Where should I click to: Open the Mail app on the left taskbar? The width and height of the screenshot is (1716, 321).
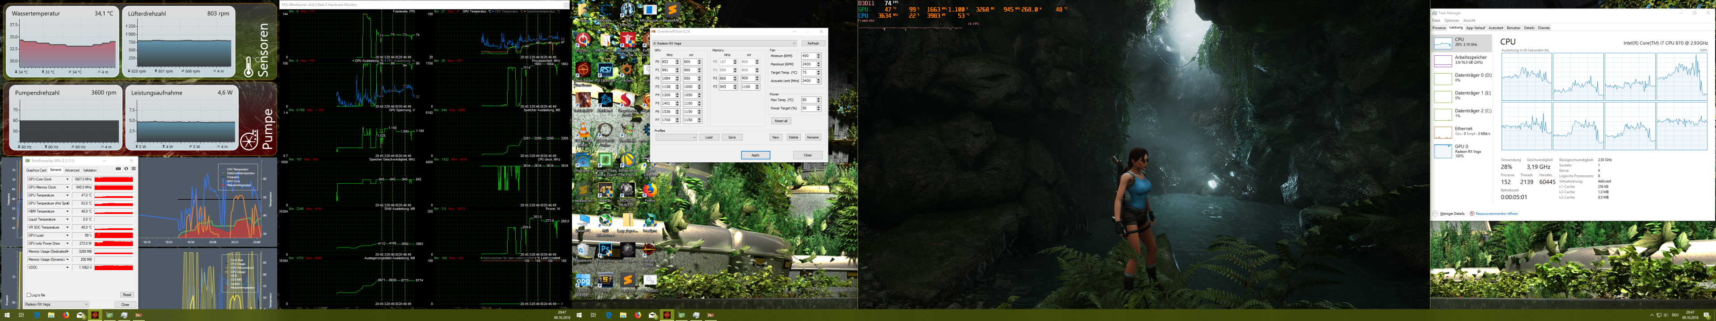click(x=80, y=315)
